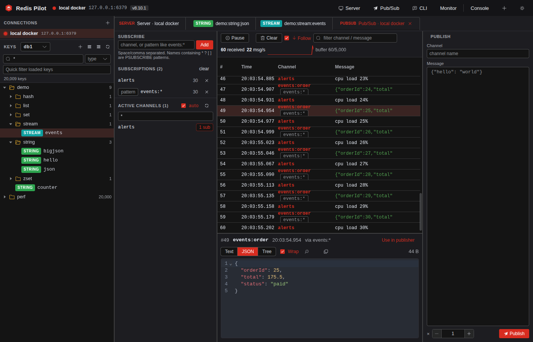Screen dimensions: 533x342
Task: Switch payload view to JSON
Action: coord(248,252)
